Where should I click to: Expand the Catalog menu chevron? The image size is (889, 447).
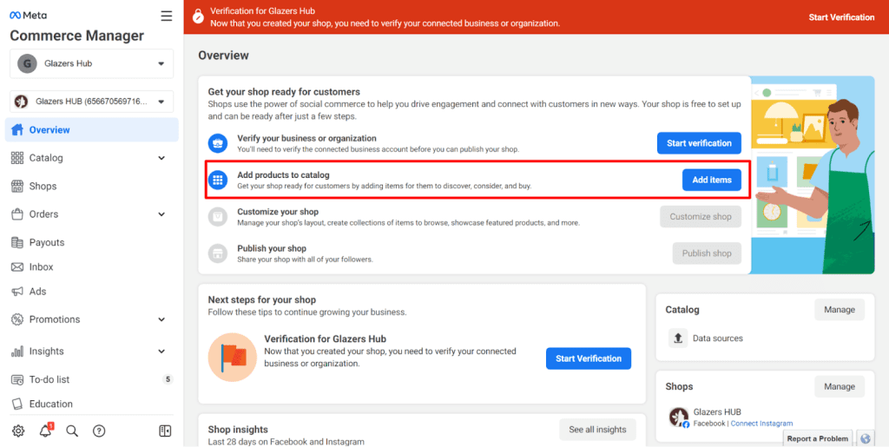point(161,158)
